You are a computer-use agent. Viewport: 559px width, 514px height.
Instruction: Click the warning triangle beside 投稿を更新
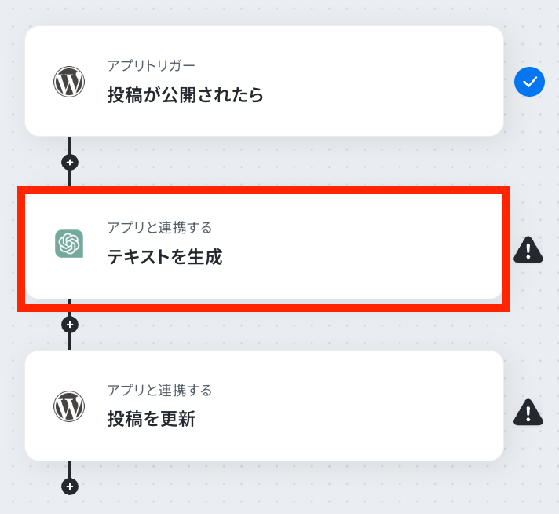pyautogui.click(x=528, y=413)
